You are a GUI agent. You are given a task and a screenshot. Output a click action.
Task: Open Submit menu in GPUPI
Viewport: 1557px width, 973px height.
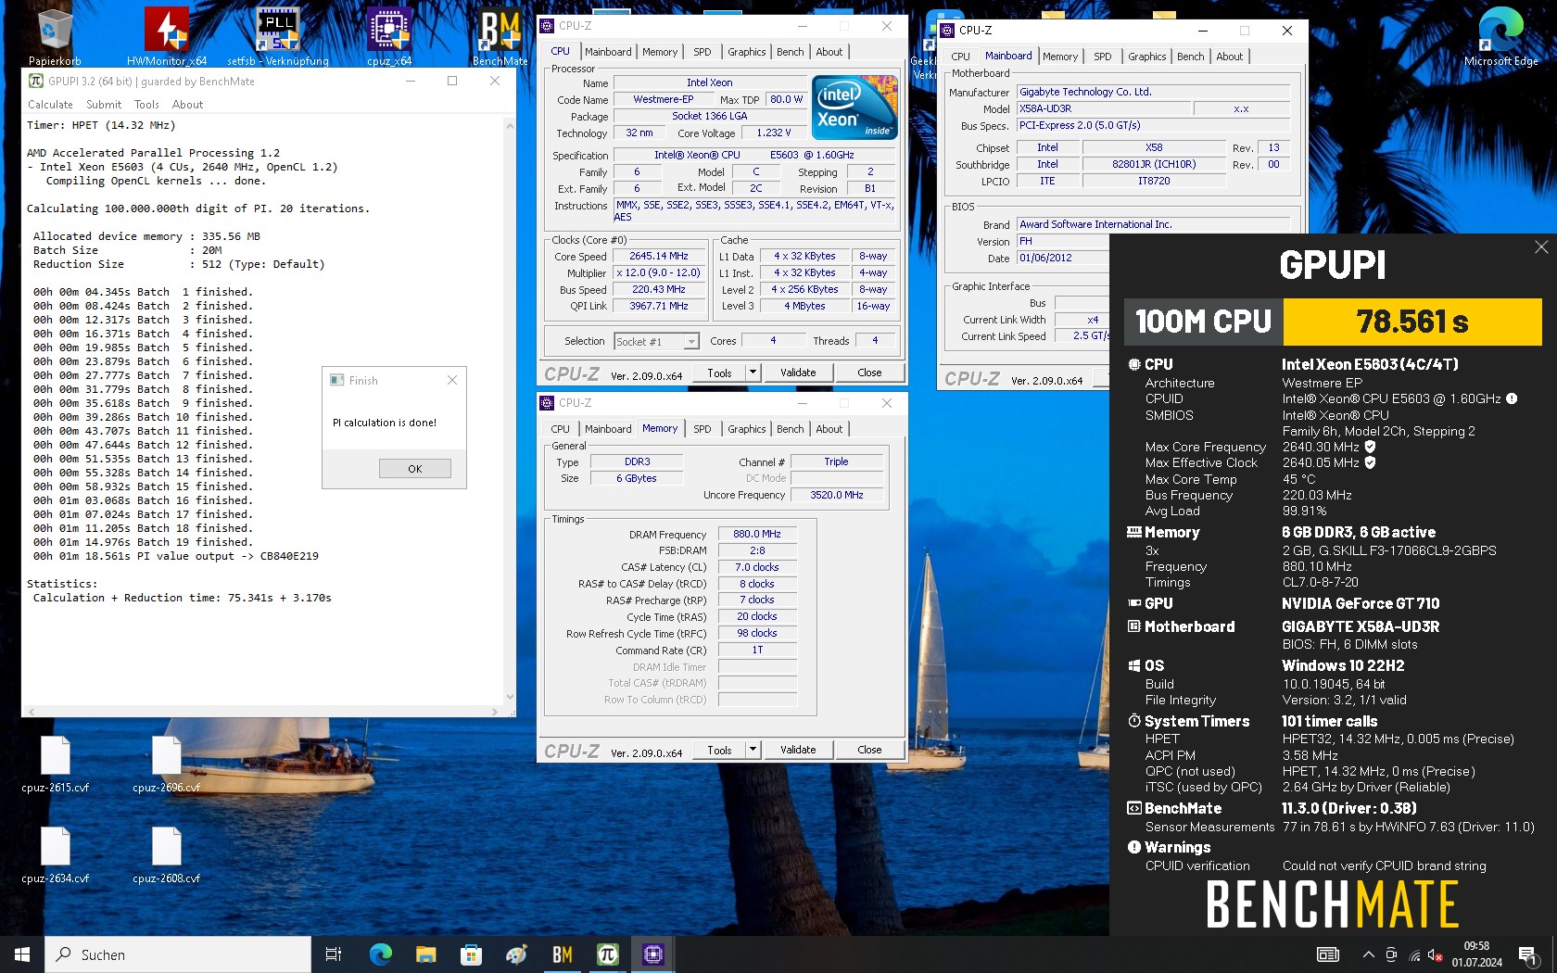tap(104, 105)
